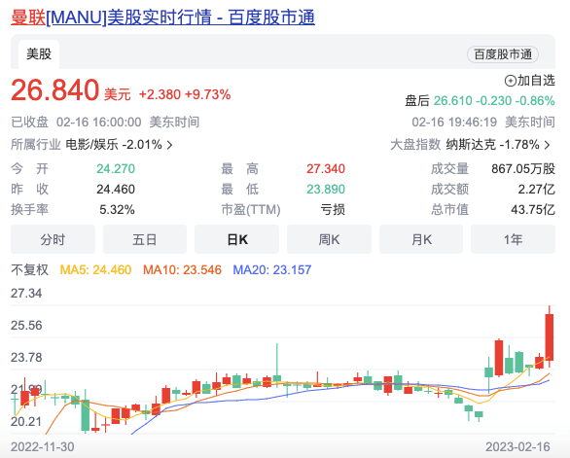Screen dimensions: 570x458
Task: Select the 月K chart tab
Action: 421,239
